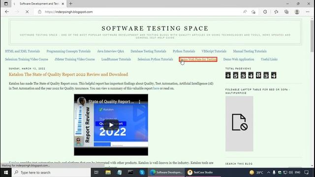315x177 pixels.
Task: Switch to Edge Software Development window
Action: (x=166, y=173)
